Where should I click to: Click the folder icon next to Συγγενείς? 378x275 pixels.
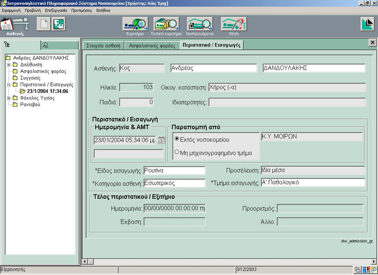pyautogui.click(x=15, y=78)
